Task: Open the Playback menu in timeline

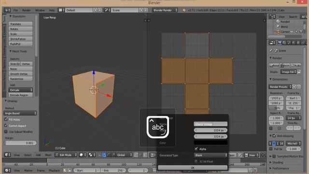Action: (54, 171)
